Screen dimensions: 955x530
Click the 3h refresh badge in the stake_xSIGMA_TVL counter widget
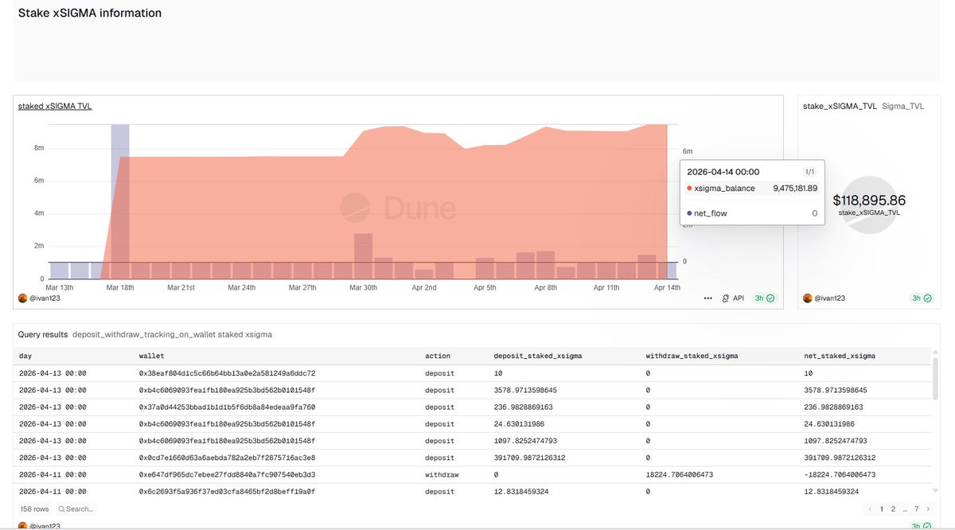click(x=922, y=298)
